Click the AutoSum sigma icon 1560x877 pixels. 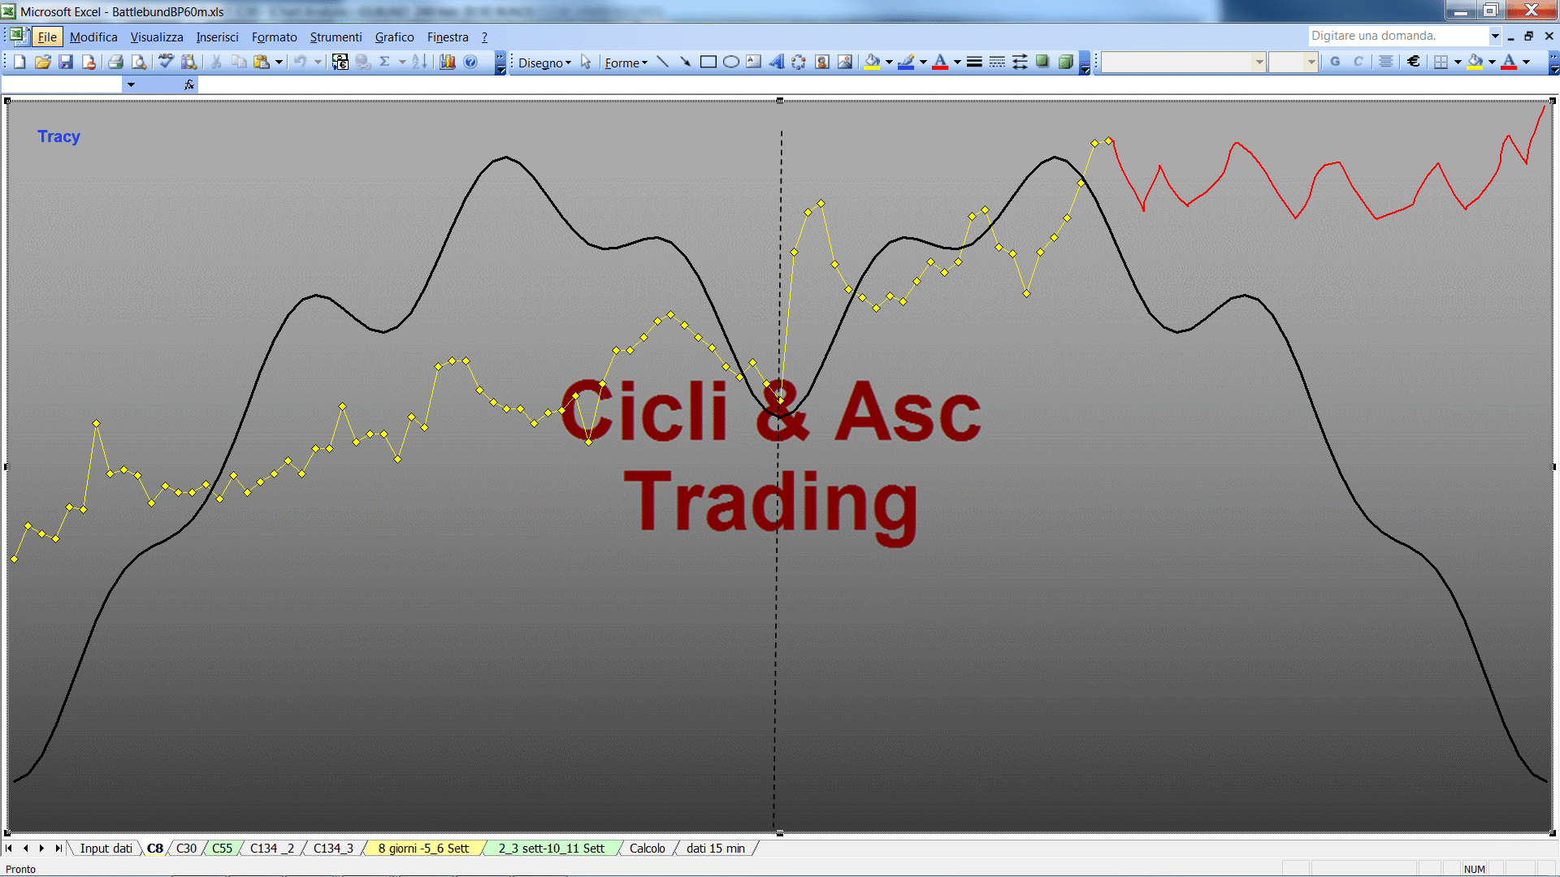click(385, 62)
